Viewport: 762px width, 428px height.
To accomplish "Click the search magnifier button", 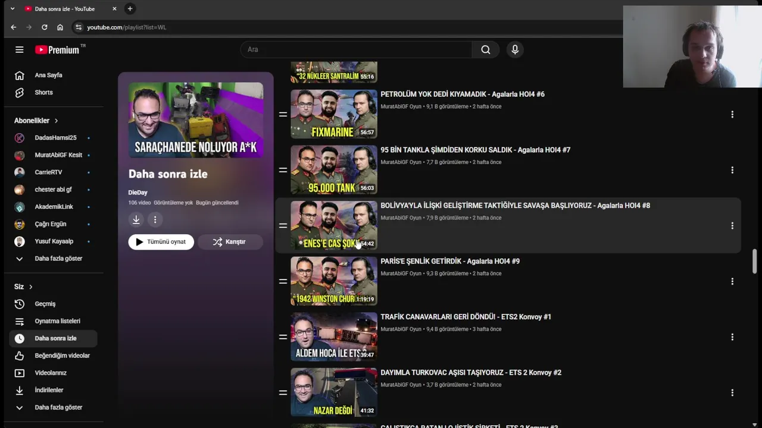I will click(486, 49).
